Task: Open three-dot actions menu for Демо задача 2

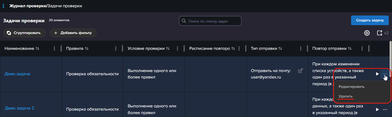Action: (385, 110)
